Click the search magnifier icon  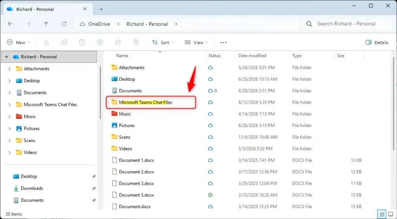(309, 24)
